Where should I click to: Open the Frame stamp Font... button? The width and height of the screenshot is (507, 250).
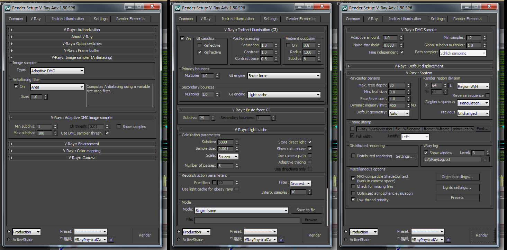click(483, 129)
